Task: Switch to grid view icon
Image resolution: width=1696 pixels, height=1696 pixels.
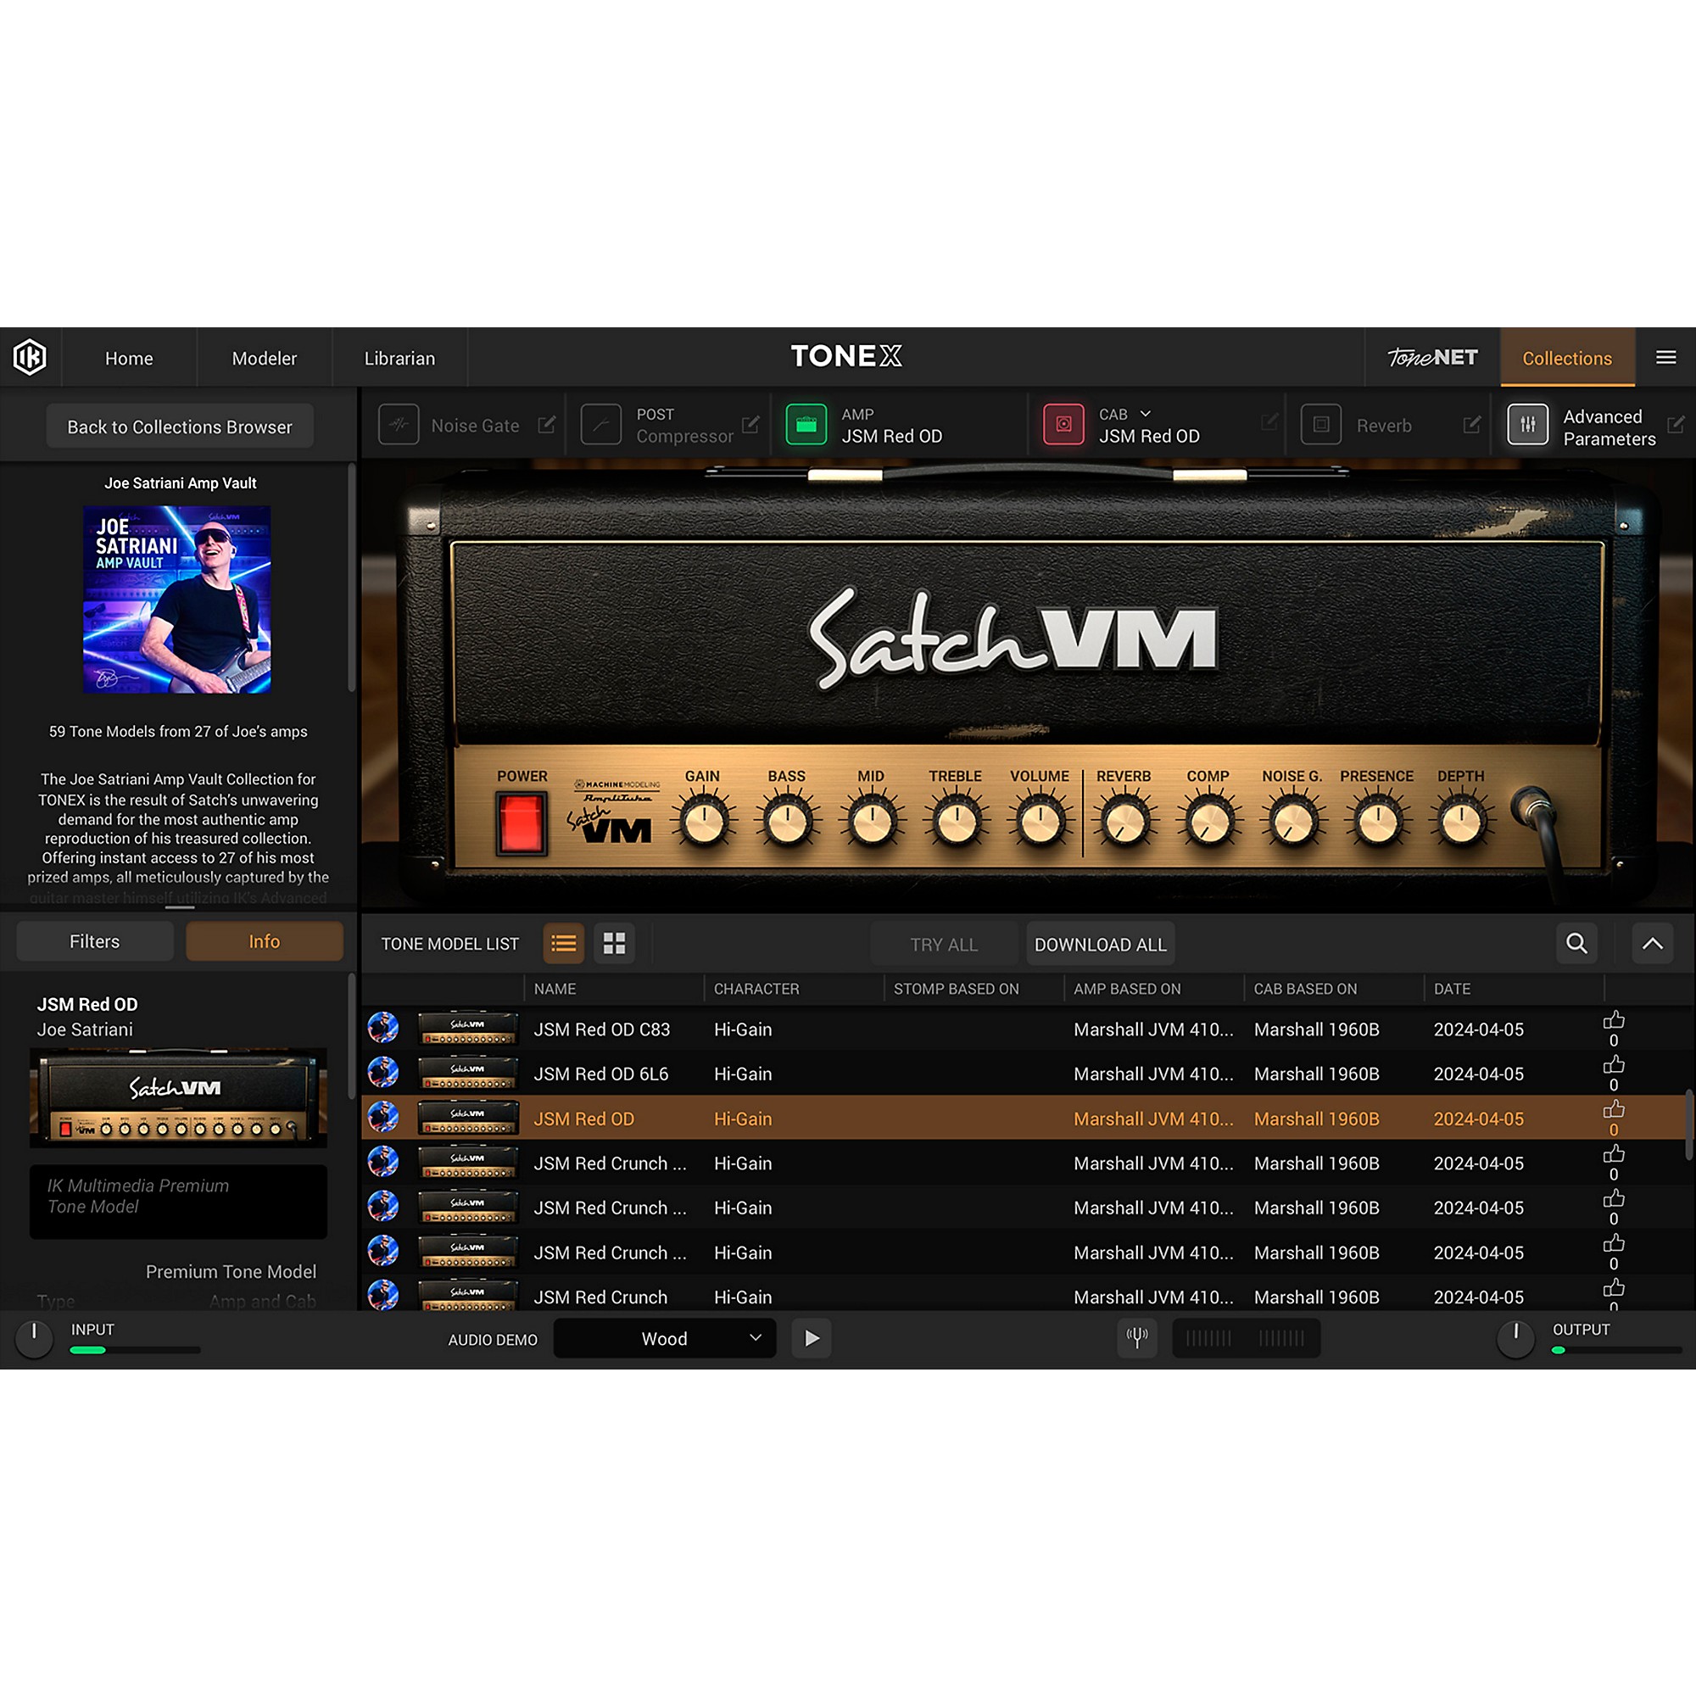Action: pos(615,944)
